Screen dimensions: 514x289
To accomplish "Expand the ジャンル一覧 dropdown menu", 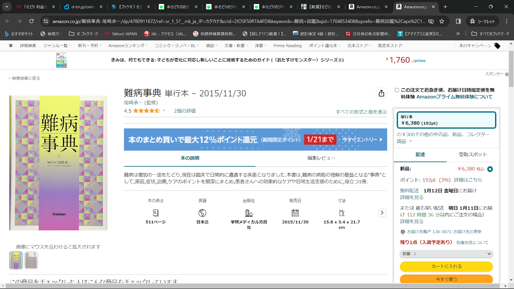I will click(x=57, y=46).
